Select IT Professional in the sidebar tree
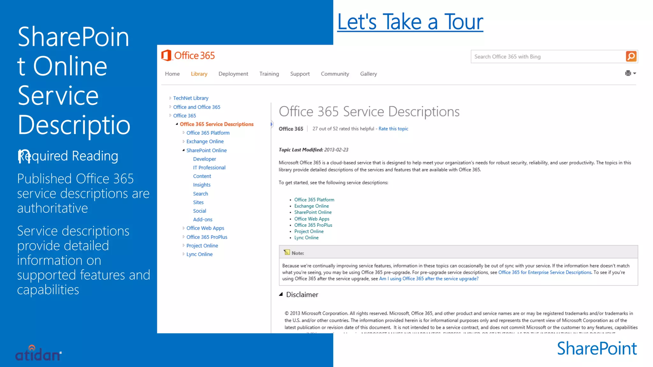 click(x=209, y=168)
